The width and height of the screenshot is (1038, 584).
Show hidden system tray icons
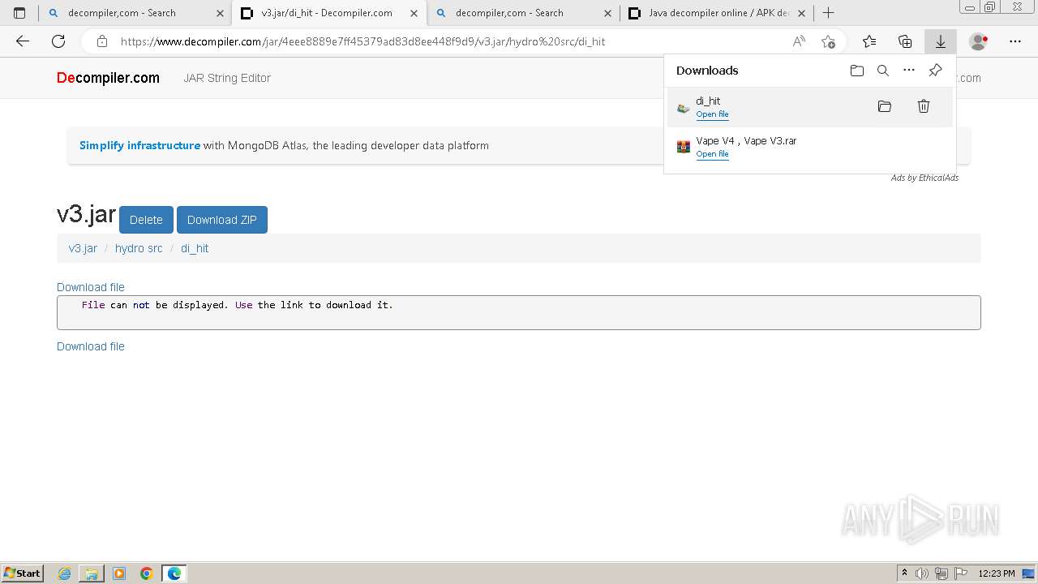[904, 573]
